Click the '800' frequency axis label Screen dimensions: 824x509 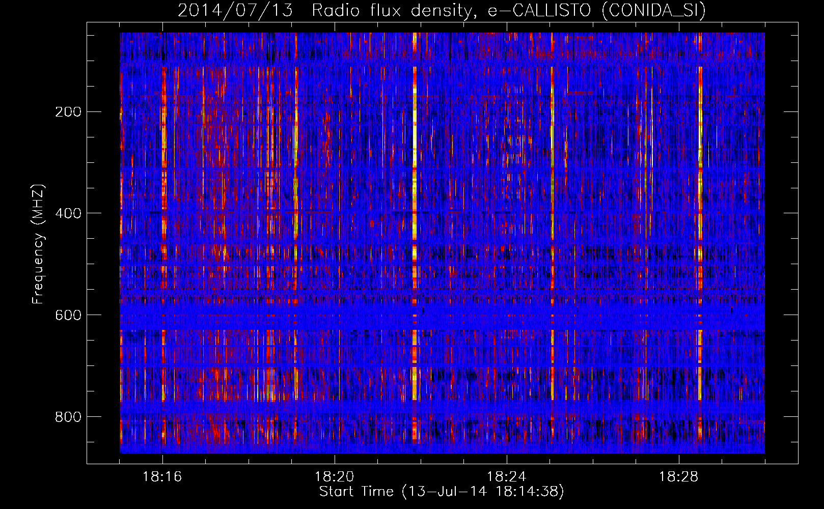pyautogui.click(x=68, y=417)
